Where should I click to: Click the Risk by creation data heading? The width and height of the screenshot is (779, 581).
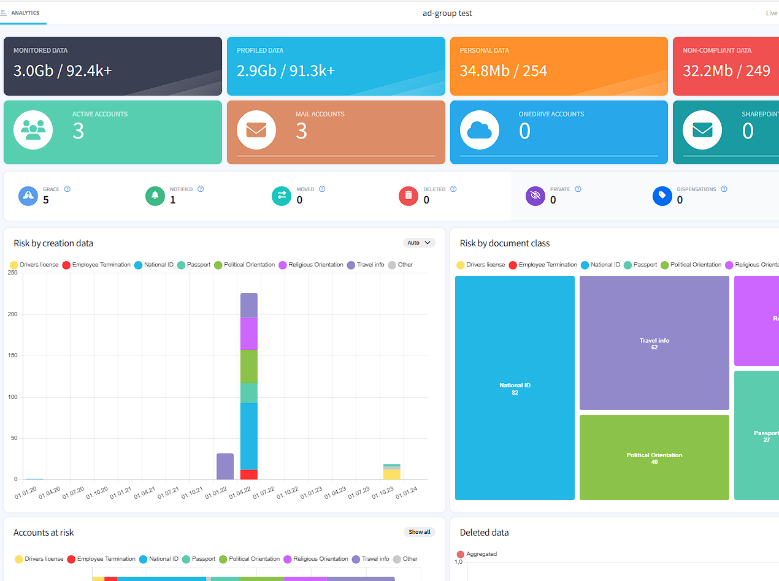[x=53, y=243]
